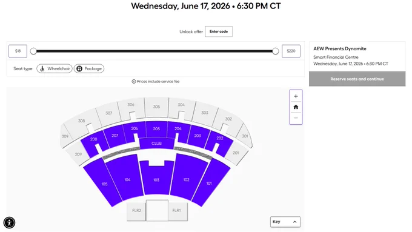Expand the Key legend panel
Image resolution: width=412 pixels, height=232 pixels.
[285, 222]
